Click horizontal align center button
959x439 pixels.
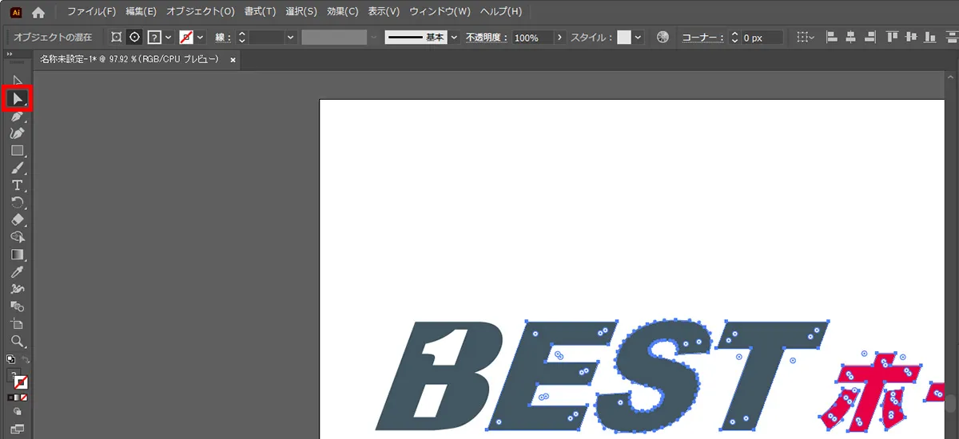(850, 38)
